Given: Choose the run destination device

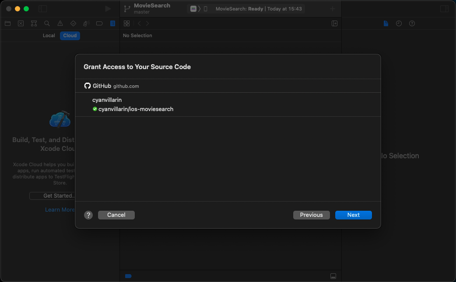Looking at the screenshot, I should [205, 9].
